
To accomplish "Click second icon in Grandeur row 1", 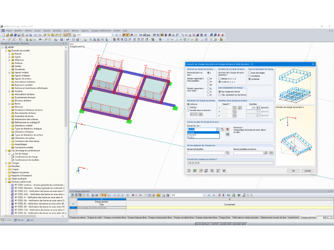I will point(240,108).
